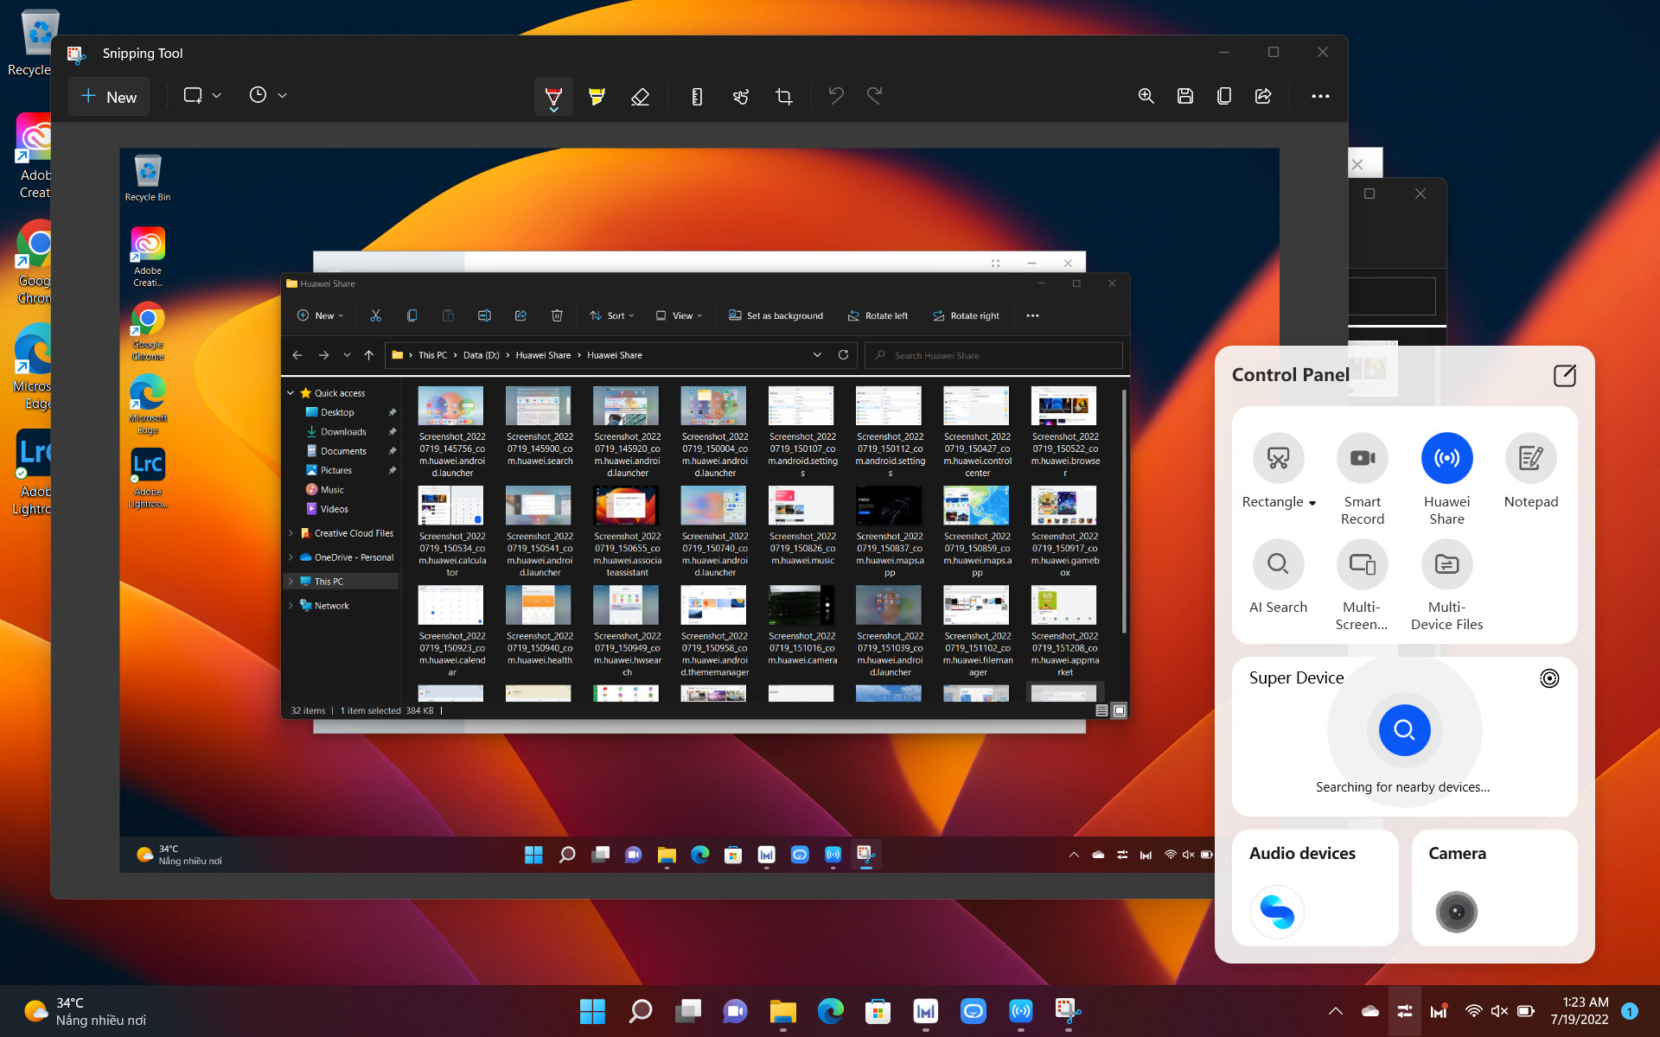Open the Camera card
Image resolution: width=1660 pixels, height=1037 pixels.
(x=1494, y=887)
